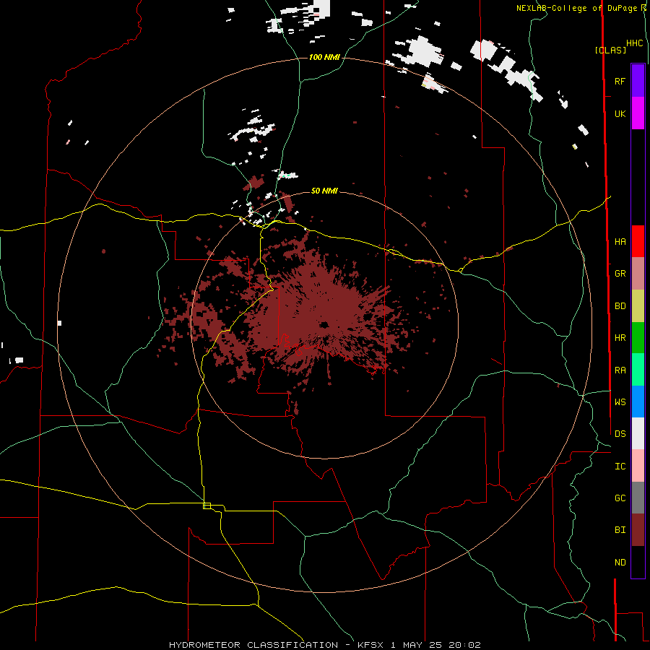Image resolution: width=650 pixels, height=650 pixels.
Task: Click the BI brown legend swatch
Action: pyautogui.click(x=638, y=530)
